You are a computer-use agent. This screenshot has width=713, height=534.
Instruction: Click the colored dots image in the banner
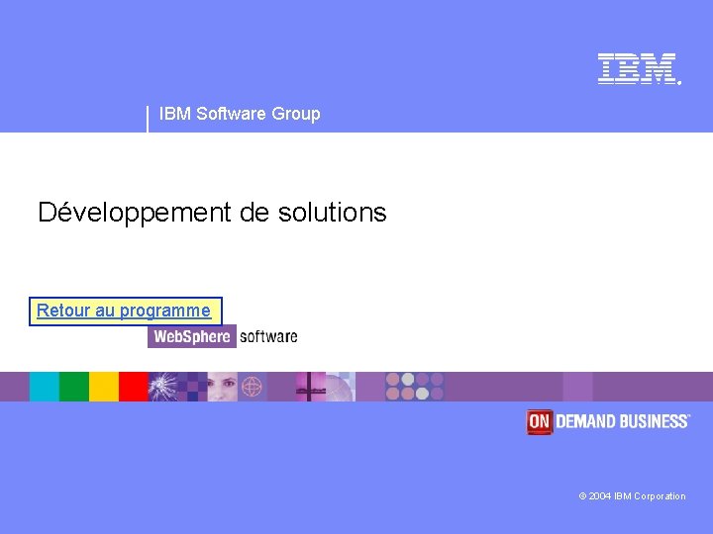[415, 387]
